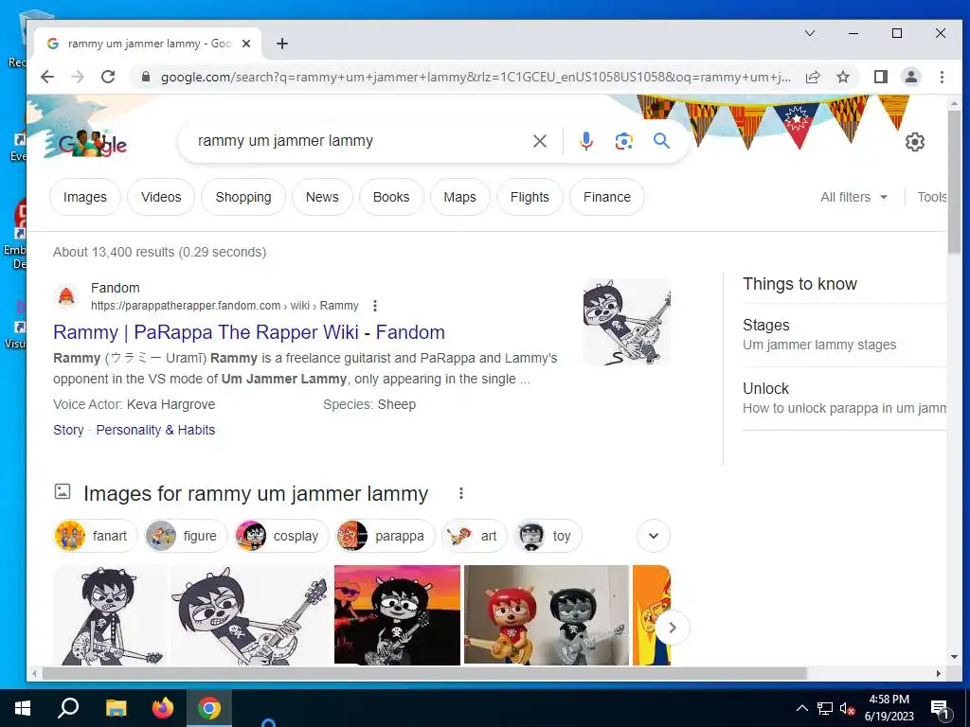
Task: Share this page from address bar
Action: [813, 77]
